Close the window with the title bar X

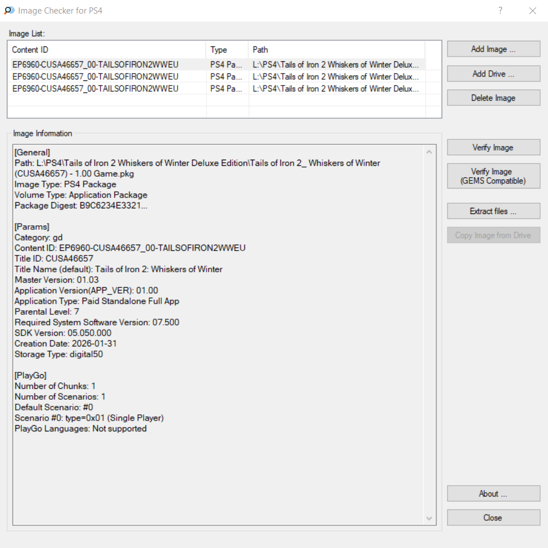[x=532, y=11]
